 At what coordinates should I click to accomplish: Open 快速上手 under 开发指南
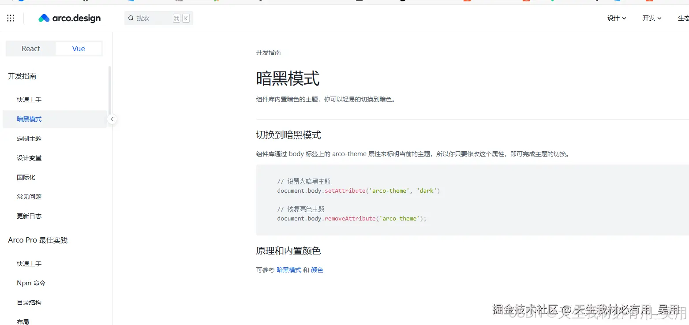pyautogui.click(x=29, y=99)
